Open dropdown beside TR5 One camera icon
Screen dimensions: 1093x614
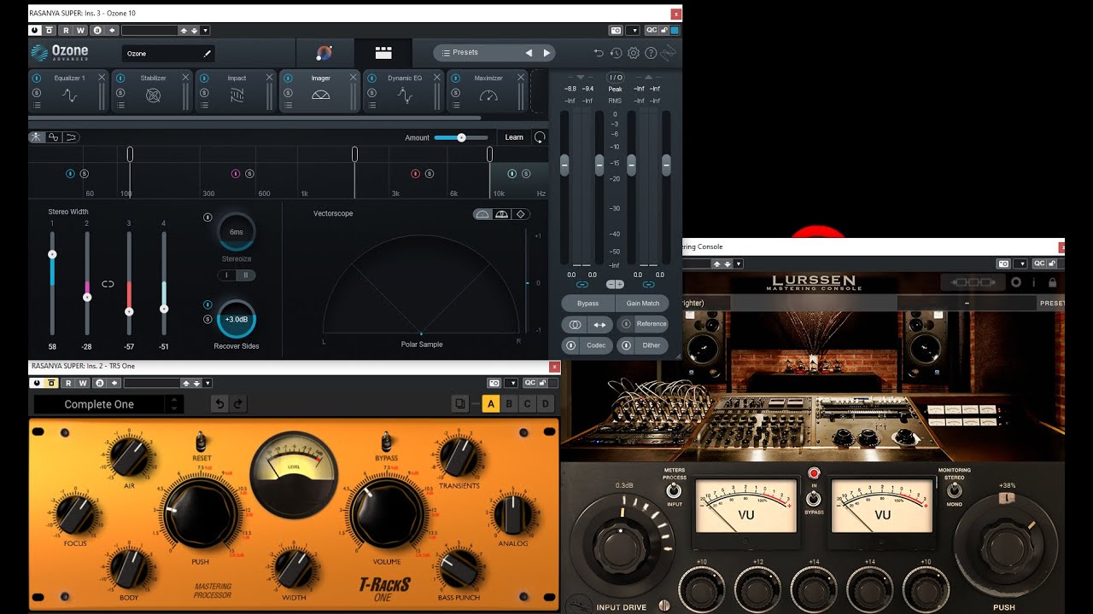(511, 383)
